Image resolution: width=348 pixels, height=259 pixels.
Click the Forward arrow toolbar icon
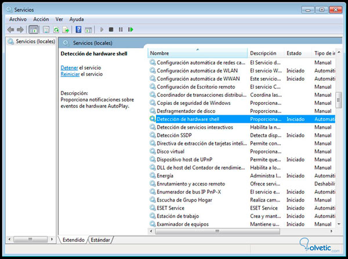pos(20,30)
